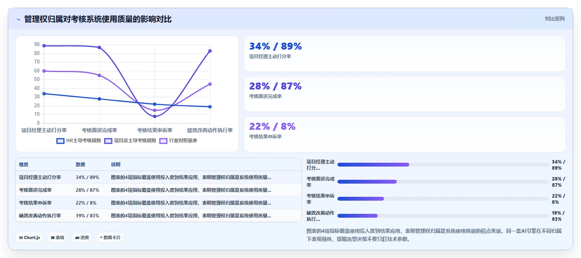The image size is (581, 258).
Task: Open the 28% / 87% stat card
Action: click(405, 94)
